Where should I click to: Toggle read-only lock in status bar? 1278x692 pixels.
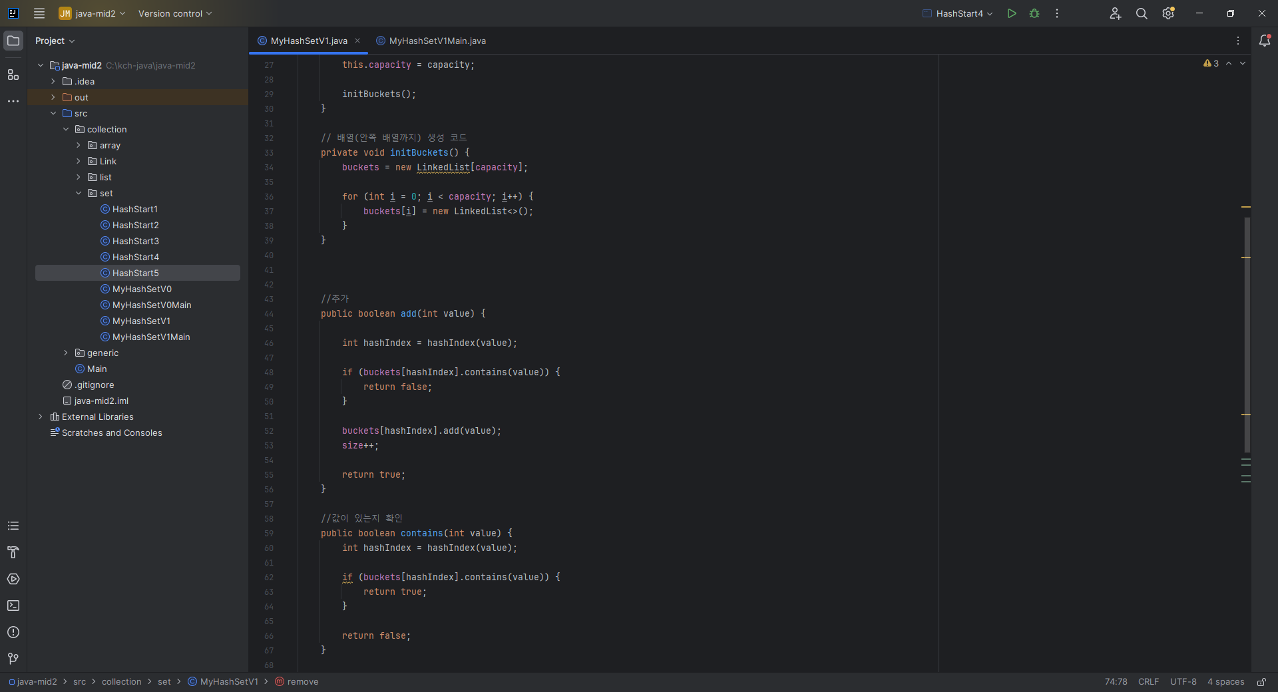pos(1261,682)
